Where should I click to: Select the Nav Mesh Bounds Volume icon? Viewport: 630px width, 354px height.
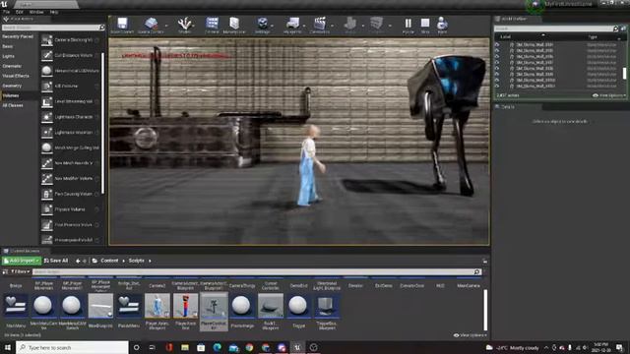(47, 163)
